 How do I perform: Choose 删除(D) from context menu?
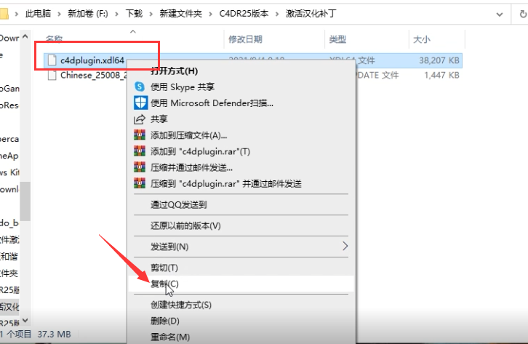click(x=165, y=321)
